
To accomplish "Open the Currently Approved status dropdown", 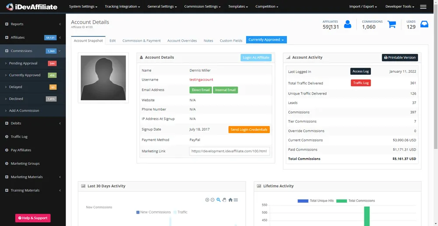I will 266,40.
